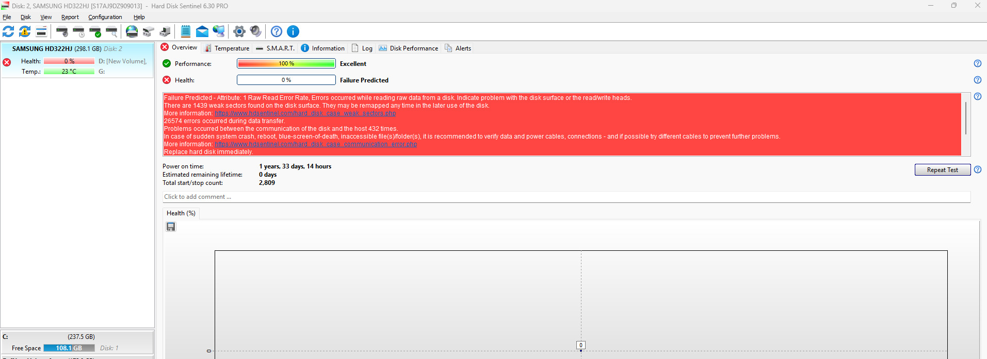The image size is (987, 359).
Task: Open the Configuration menu
Action: [105, 17]
